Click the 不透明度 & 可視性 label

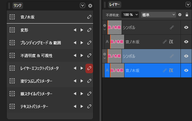tap(36, 56)
